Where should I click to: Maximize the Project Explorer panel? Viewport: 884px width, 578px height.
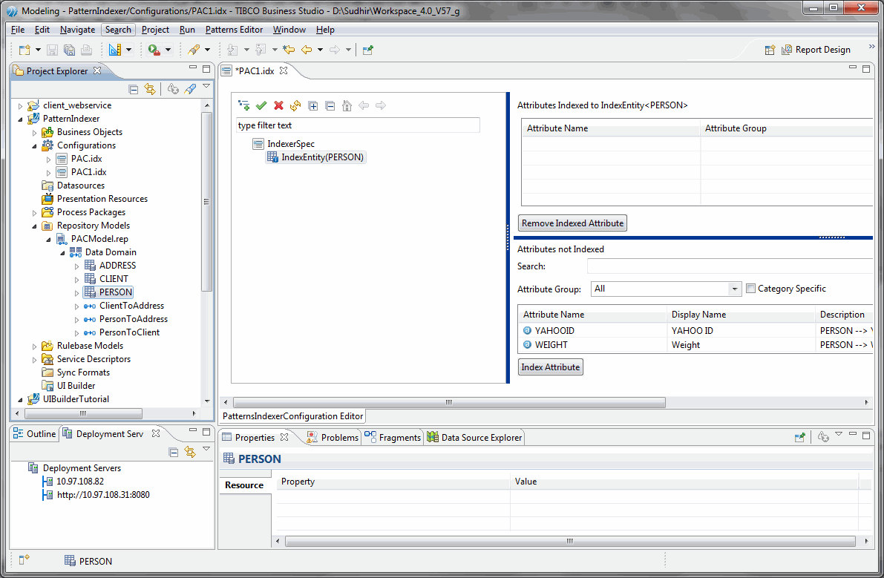coord(206,69)
